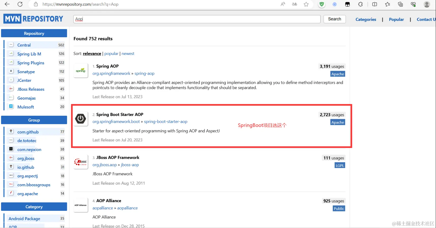436x228 pixels.
Task: Open the Popular menu link
Action: pyautogui.click(x=396, y=19)
